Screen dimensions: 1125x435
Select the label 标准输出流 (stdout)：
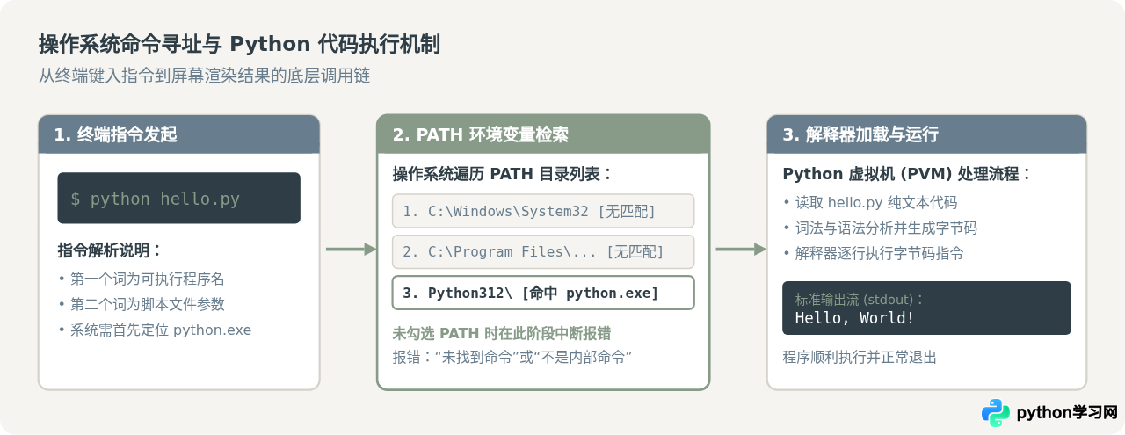tap(860, 299)
